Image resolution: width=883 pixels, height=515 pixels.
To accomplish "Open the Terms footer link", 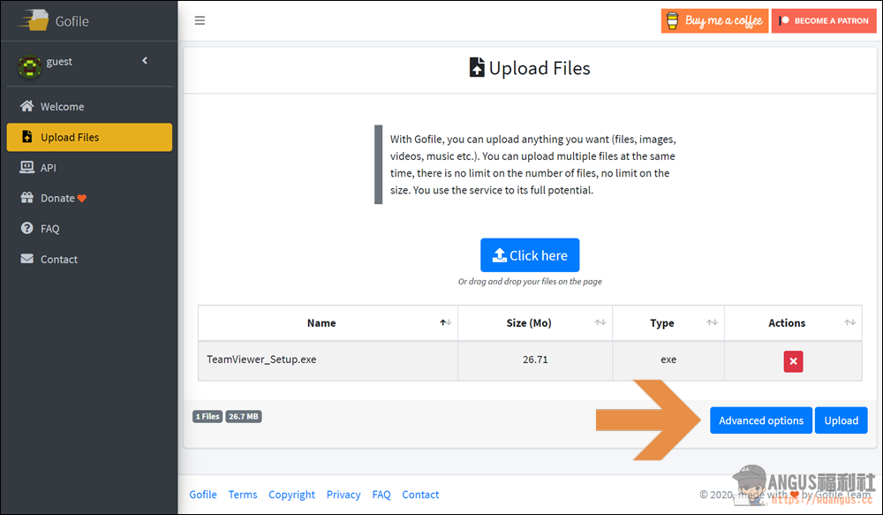I will click(243, 494).
